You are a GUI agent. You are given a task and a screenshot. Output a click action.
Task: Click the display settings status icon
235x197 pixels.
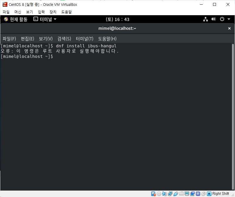pos(187,193)
